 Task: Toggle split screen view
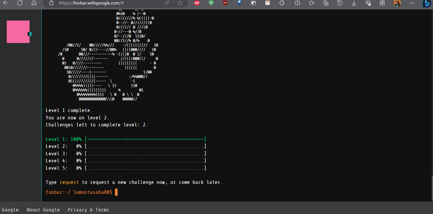coord(297,3)
